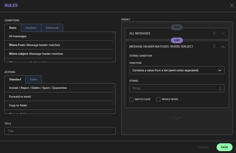
Task: Click into the Title input field
Action: tap(60, 131)
